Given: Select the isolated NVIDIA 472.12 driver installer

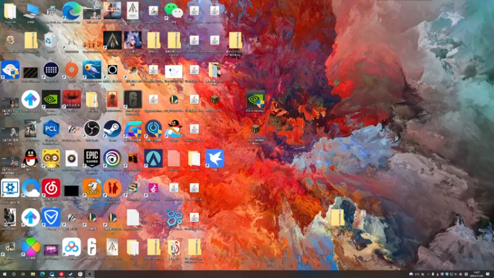Looking at the screenshot, I should (x=256, y=99).
